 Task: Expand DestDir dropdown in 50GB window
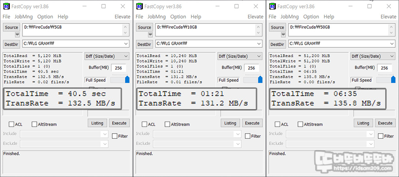392,44
